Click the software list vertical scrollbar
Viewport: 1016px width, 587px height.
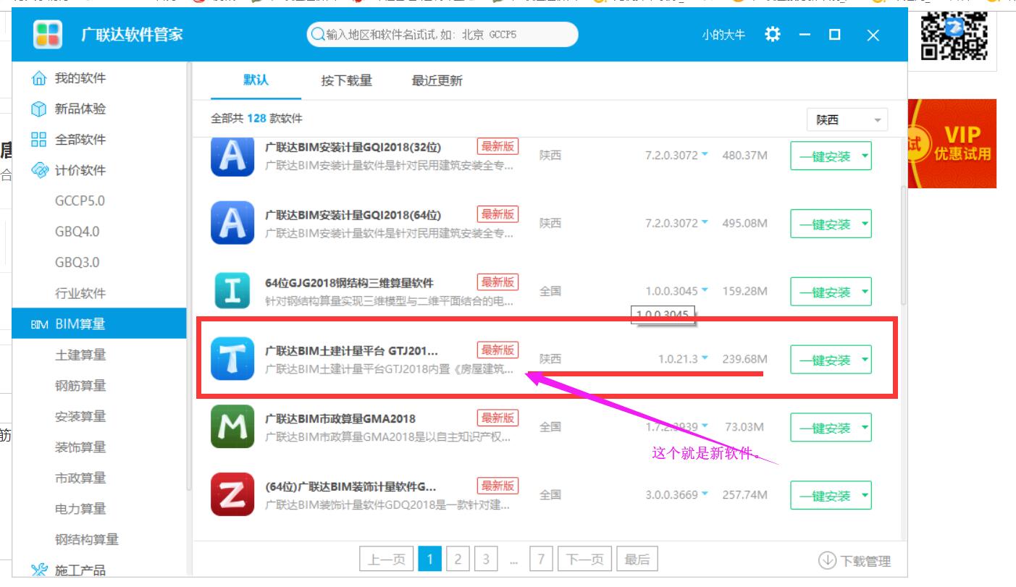tap(902, 246)
